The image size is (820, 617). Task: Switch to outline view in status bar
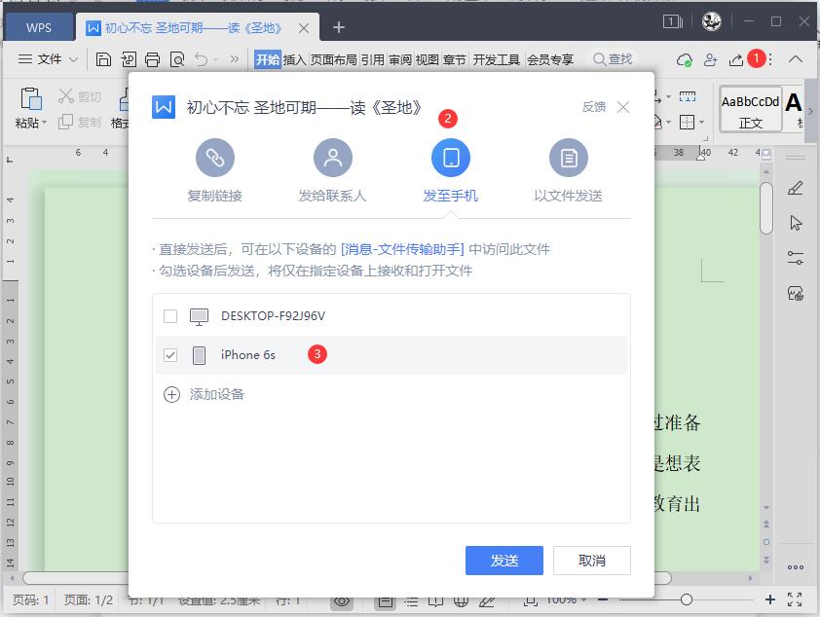coord(412,601)
